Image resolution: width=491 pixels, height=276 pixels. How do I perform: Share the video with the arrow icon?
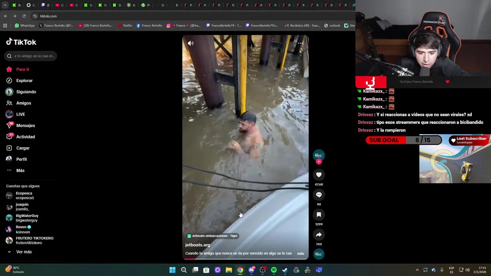point(319,235)
